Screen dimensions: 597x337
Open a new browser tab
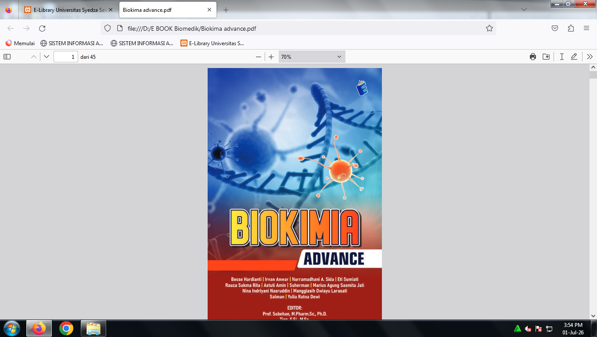[x=226, y=10]
